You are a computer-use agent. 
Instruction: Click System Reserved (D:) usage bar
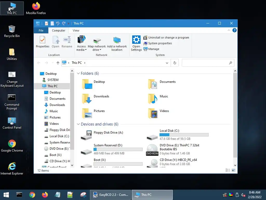tap(118, 149)
